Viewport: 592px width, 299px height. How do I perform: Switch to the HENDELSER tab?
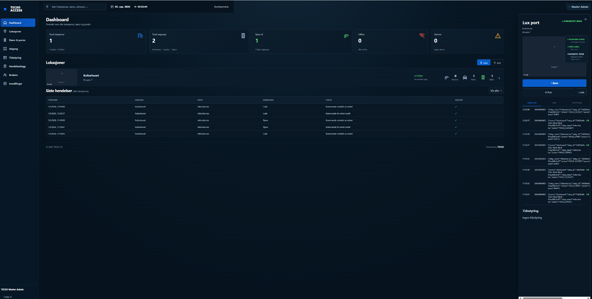pos(532,103)
